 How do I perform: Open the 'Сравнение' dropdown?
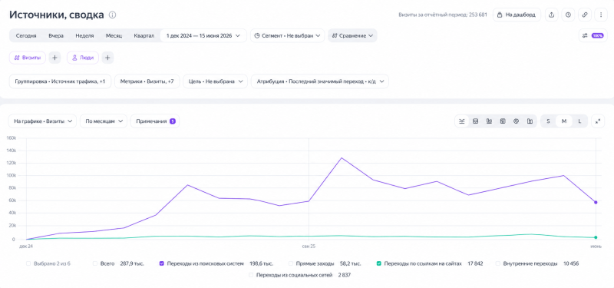pos(352,35)
